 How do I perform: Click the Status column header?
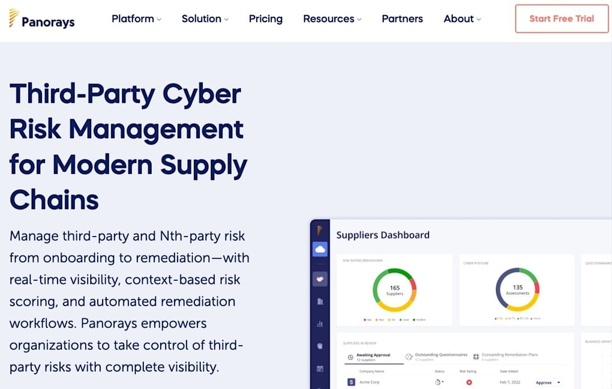[x=439, y=371]
